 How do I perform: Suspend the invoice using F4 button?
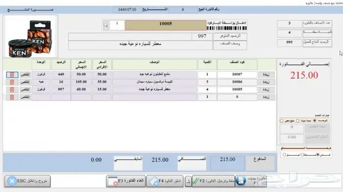tap(165, 181)
